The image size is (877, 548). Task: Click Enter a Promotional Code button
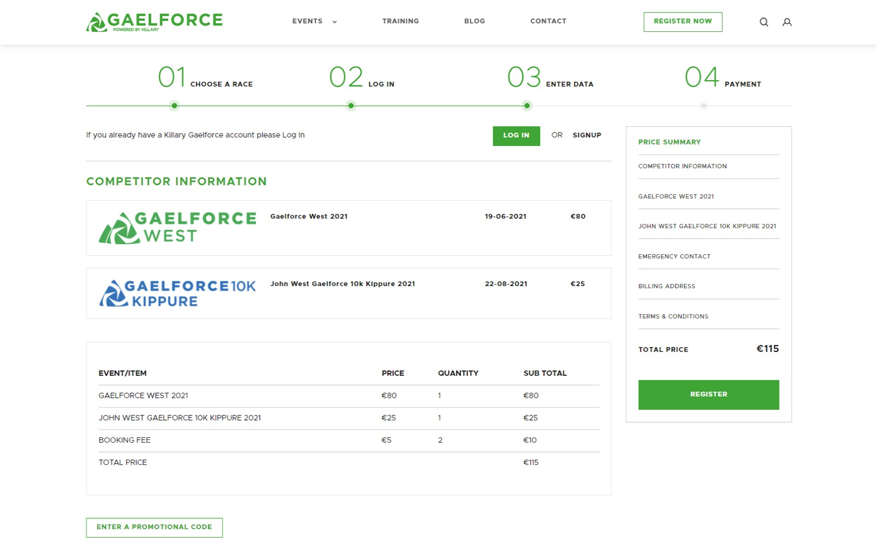155,527
